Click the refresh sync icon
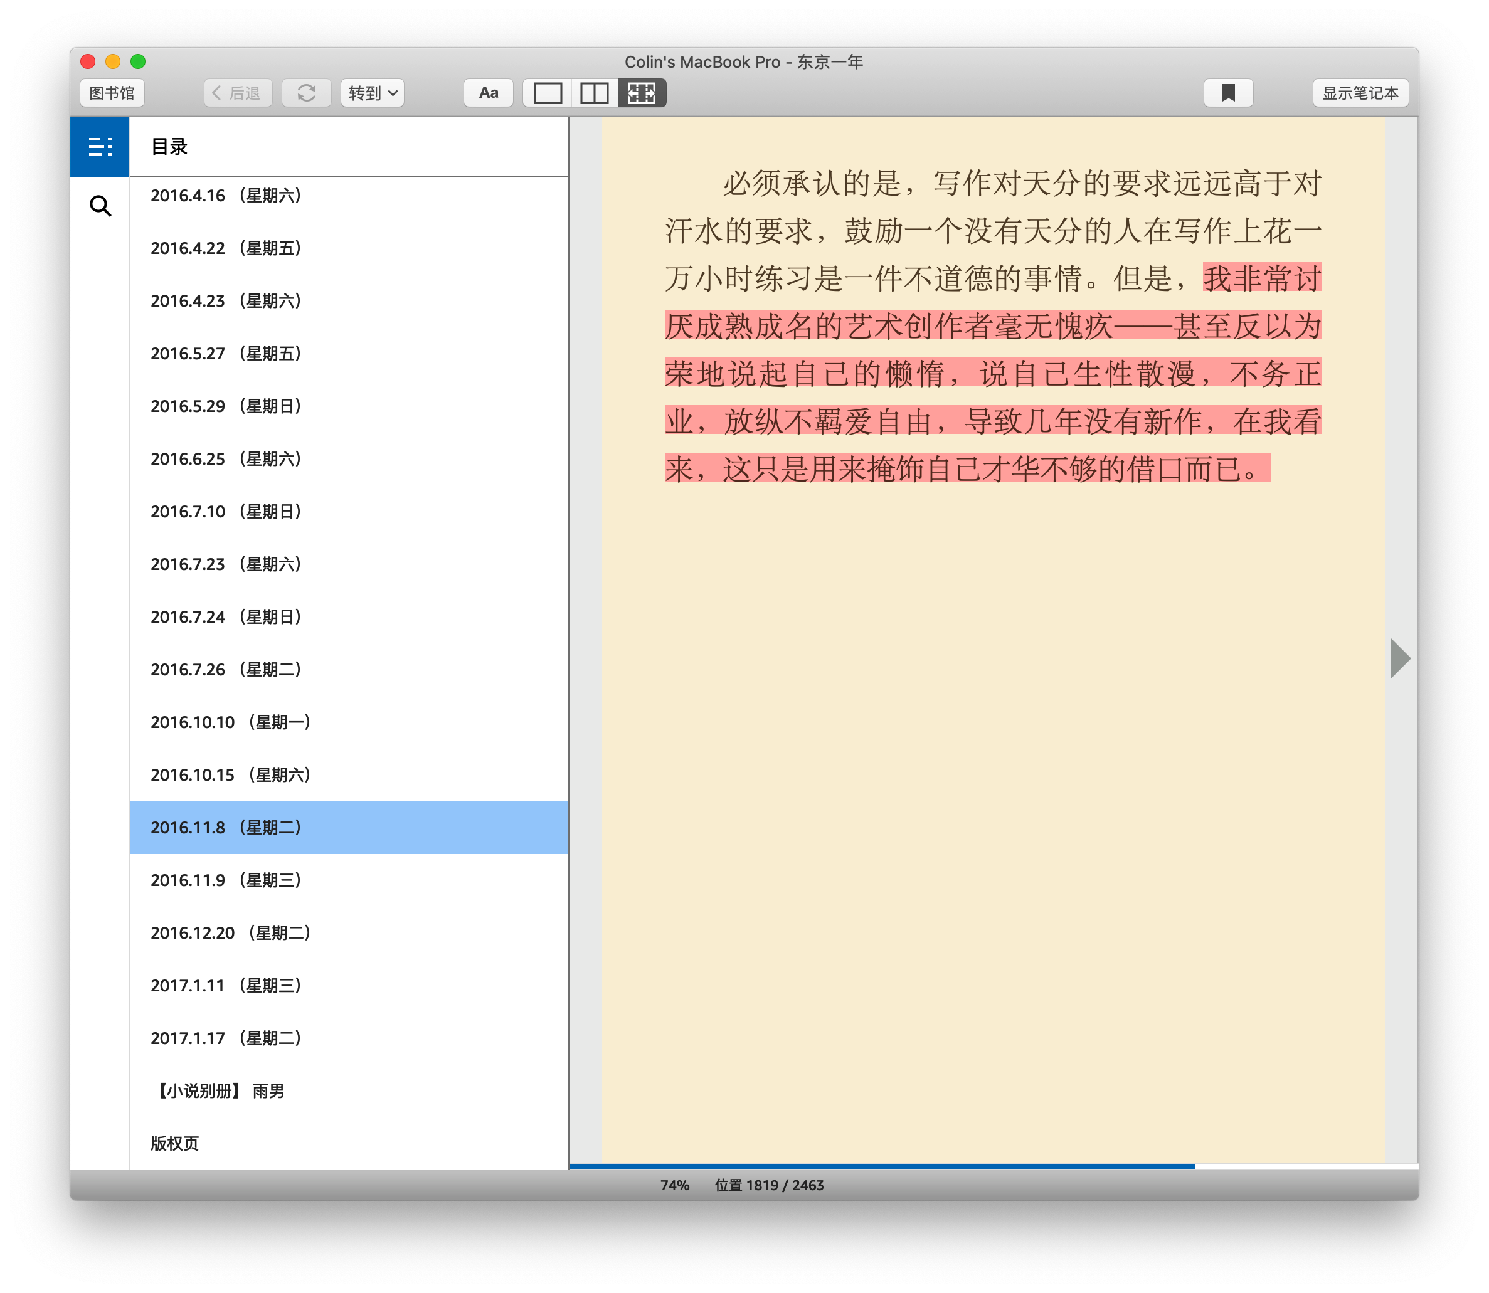The height and width of the screenshot is (1293, 1489). coord(306,93)
